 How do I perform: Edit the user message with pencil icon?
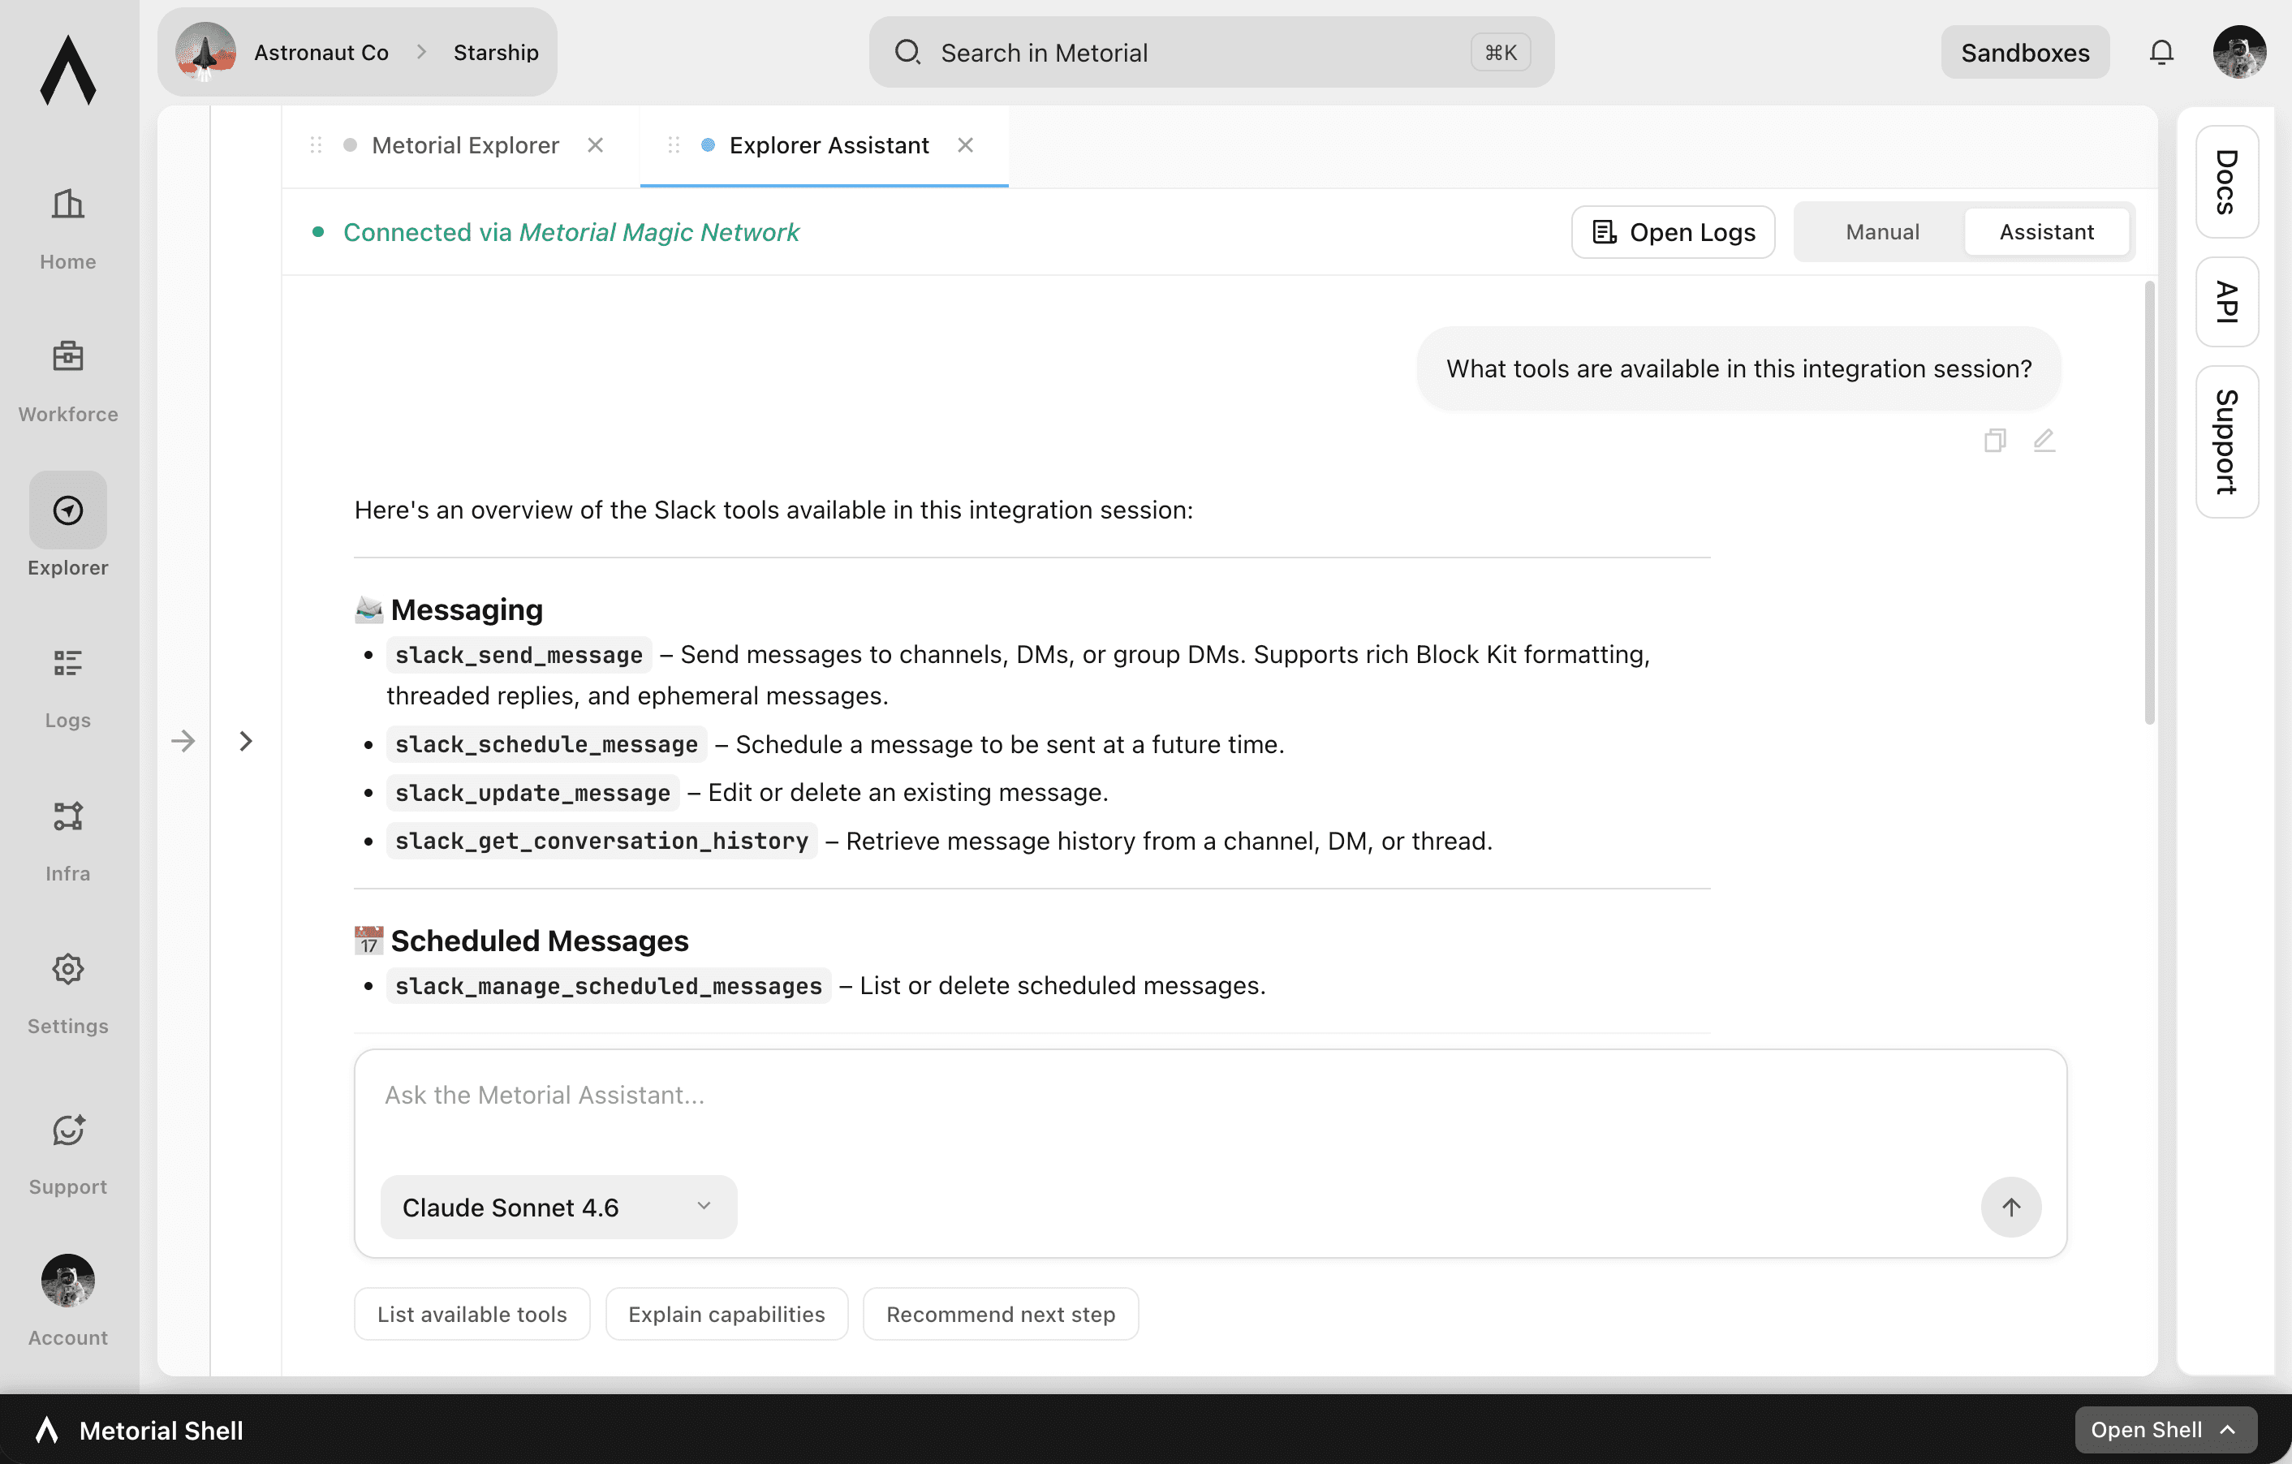(2044, 441)
